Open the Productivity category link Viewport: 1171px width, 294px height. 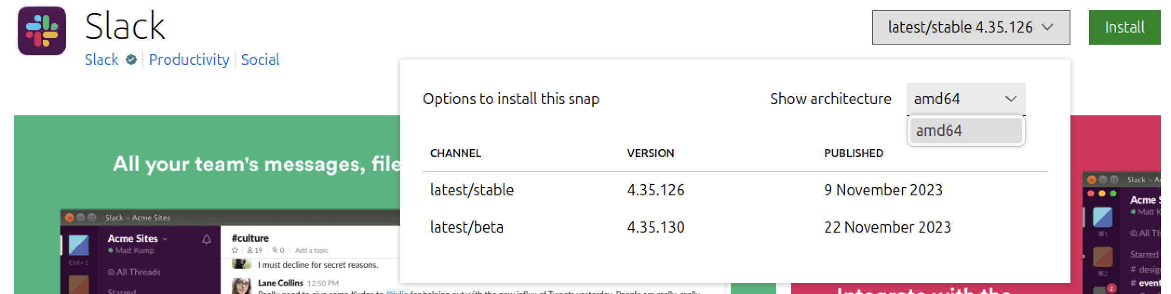(x=189, y=60)
